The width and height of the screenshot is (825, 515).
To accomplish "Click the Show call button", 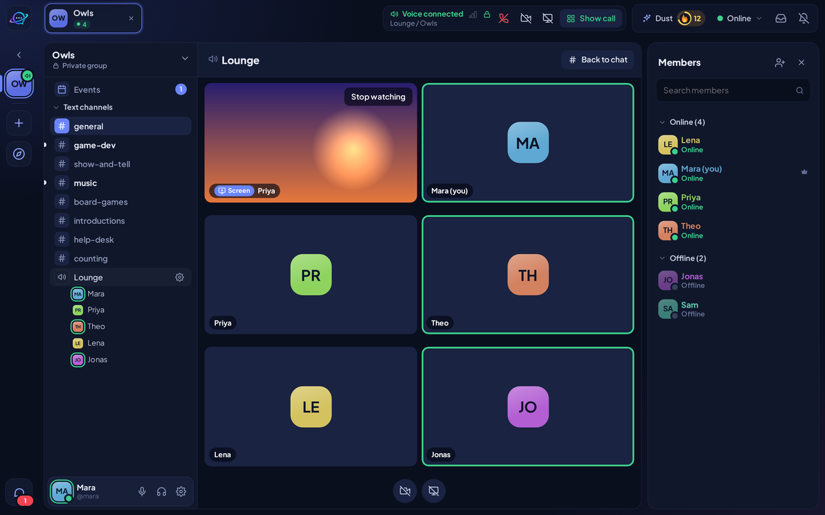I will coord(591,19).
